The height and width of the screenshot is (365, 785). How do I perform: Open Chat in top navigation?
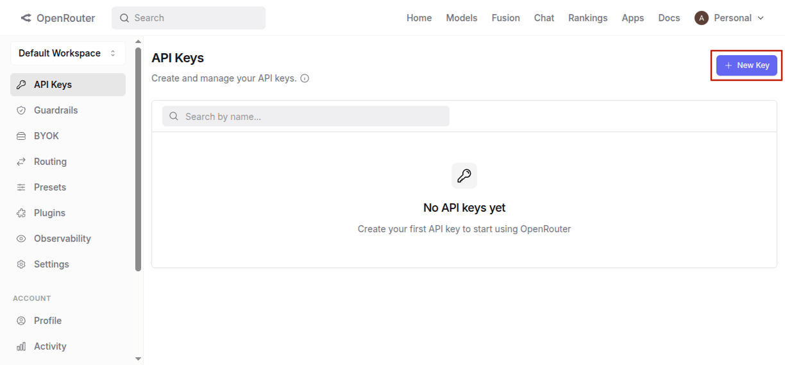[544, 18]
